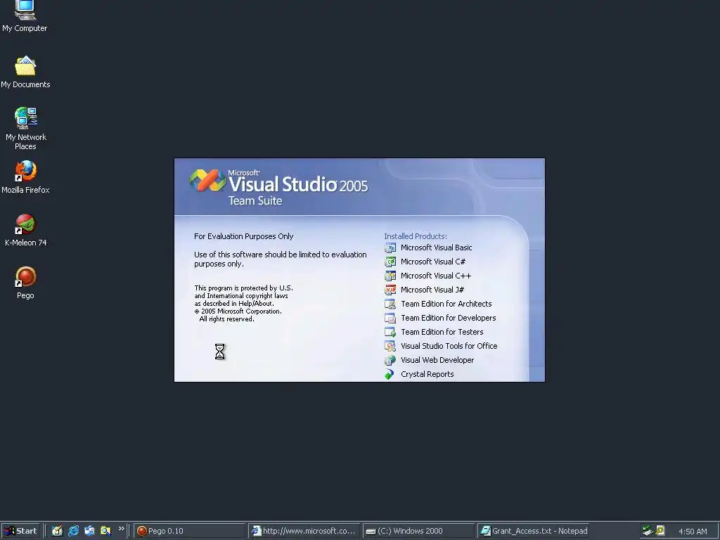
Task: Click the Visual Studio Tools for Office icon
Action: pos(390,346)
